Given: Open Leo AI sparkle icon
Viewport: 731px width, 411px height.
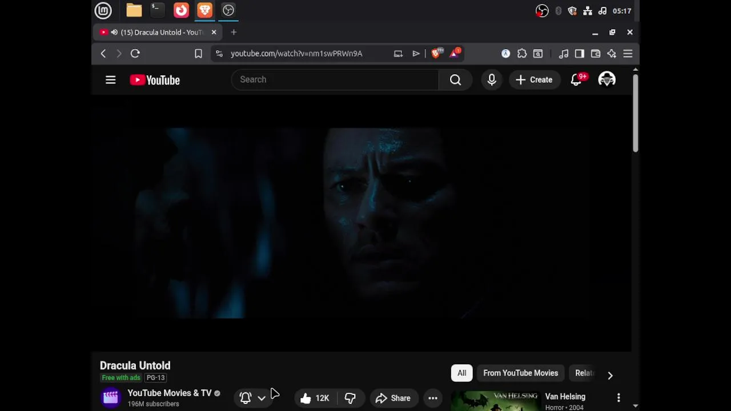Looking at the screenshot, I should tap(612, 54).
